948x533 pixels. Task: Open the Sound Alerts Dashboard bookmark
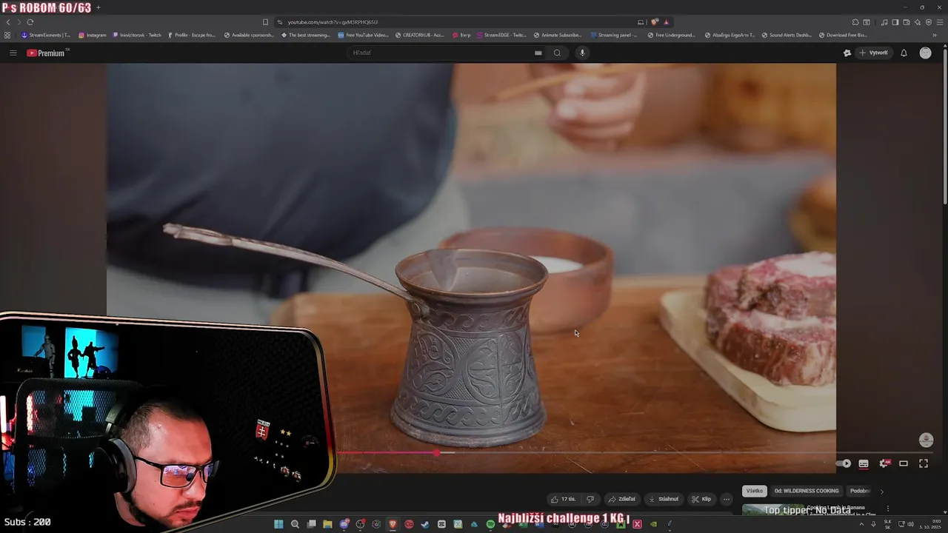pyautogui.click(x=787, y=35)
